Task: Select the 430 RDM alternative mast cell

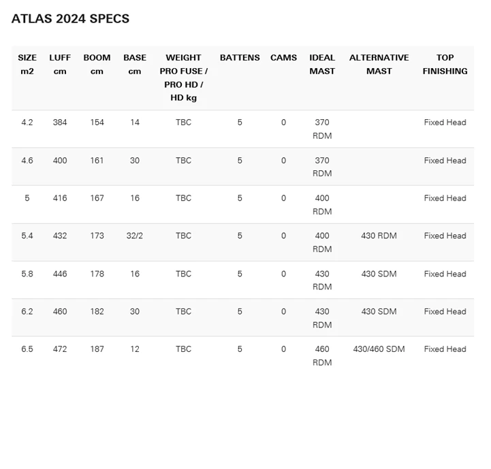Action: coord(379,236)
